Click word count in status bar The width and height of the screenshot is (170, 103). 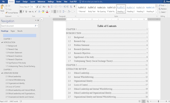[x=14, y=101]
